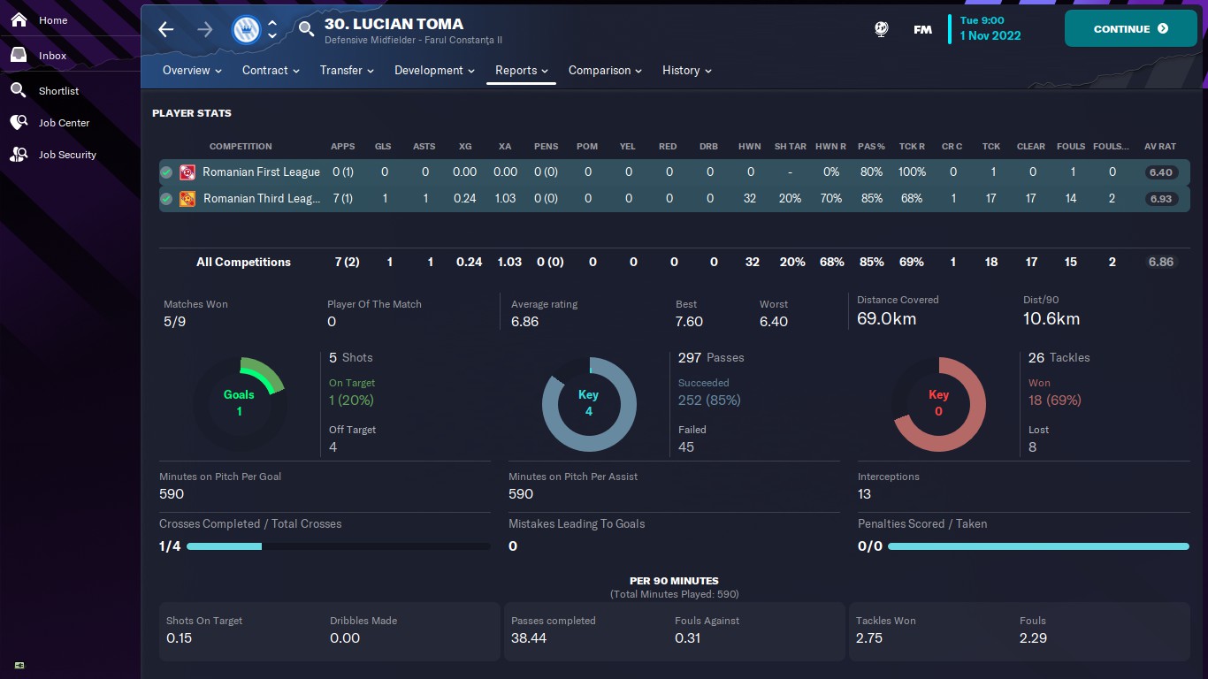Viewport: 1208px width, 679px height.
Task: Click the search magnifier icon
Action: [x=306, y=29]
